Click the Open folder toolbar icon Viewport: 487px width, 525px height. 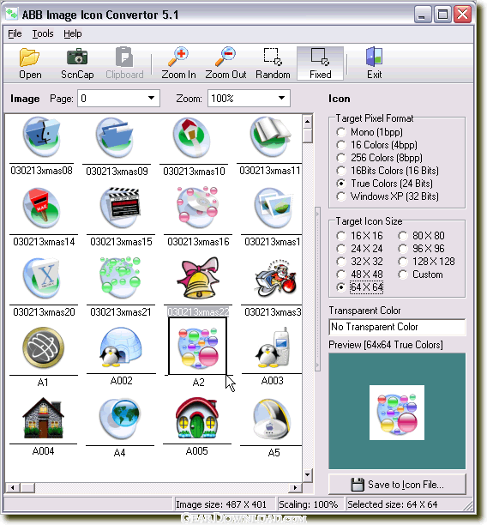pos(30,57)
